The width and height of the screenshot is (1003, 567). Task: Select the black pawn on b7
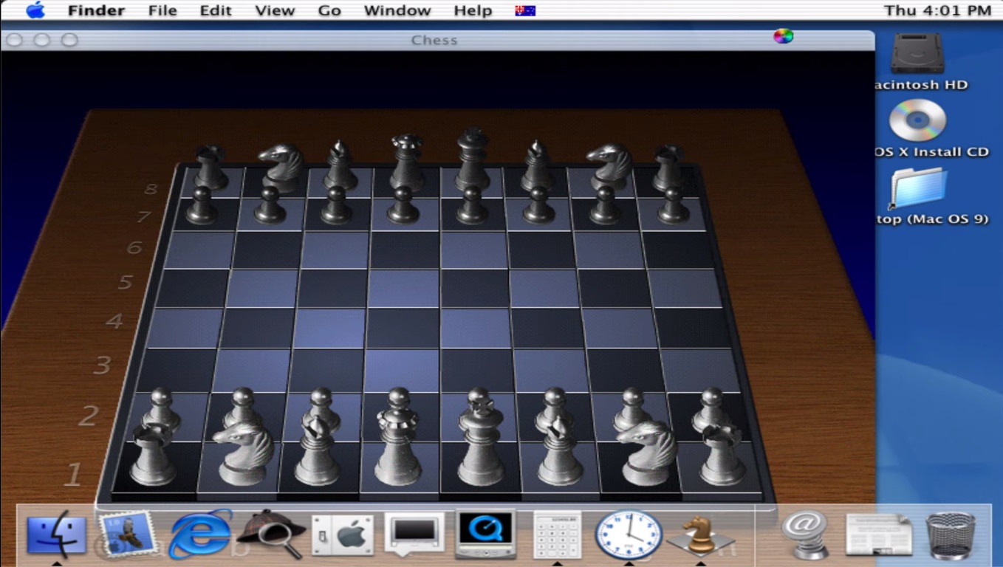270,205
